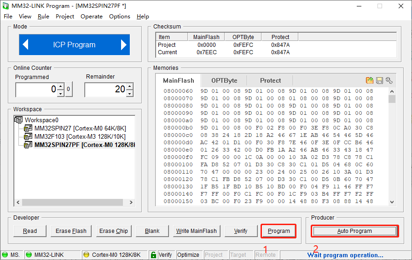
Task: Open the View menu
Action: [25, 16]
